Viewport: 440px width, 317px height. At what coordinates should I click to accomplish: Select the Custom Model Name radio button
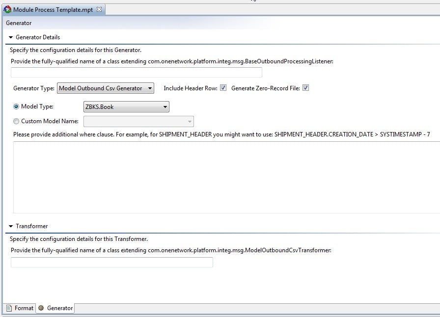tap(16, 121)
